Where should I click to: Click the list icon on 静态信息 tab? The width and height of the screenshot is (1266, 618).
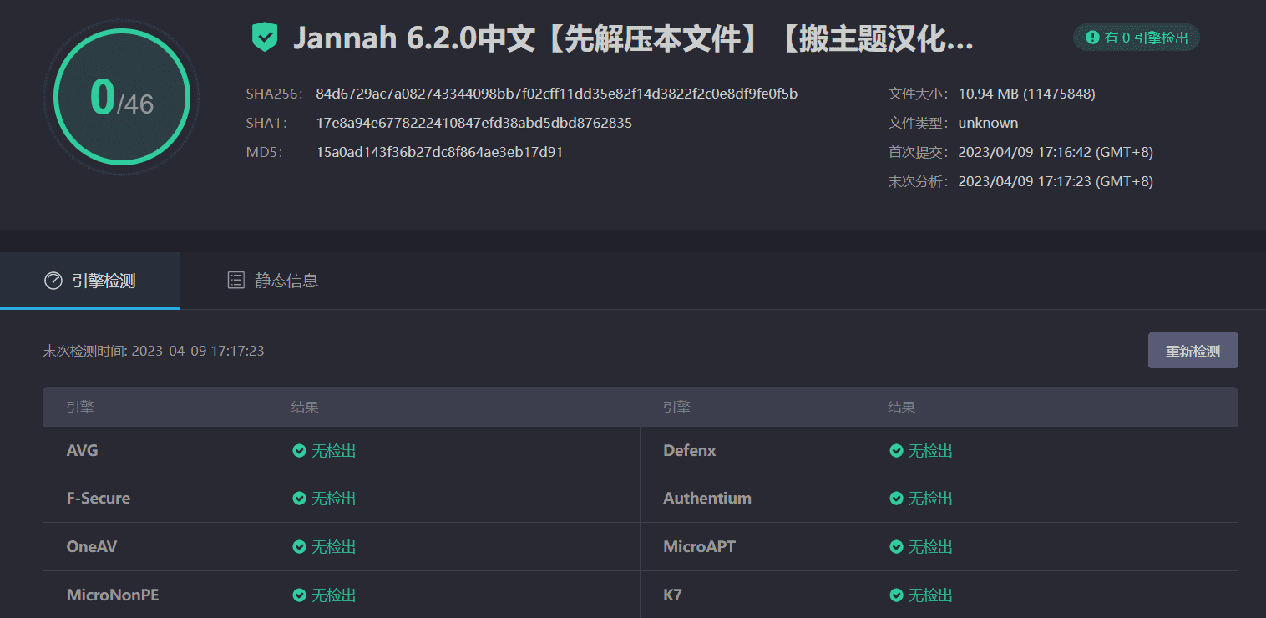[236, 281]
